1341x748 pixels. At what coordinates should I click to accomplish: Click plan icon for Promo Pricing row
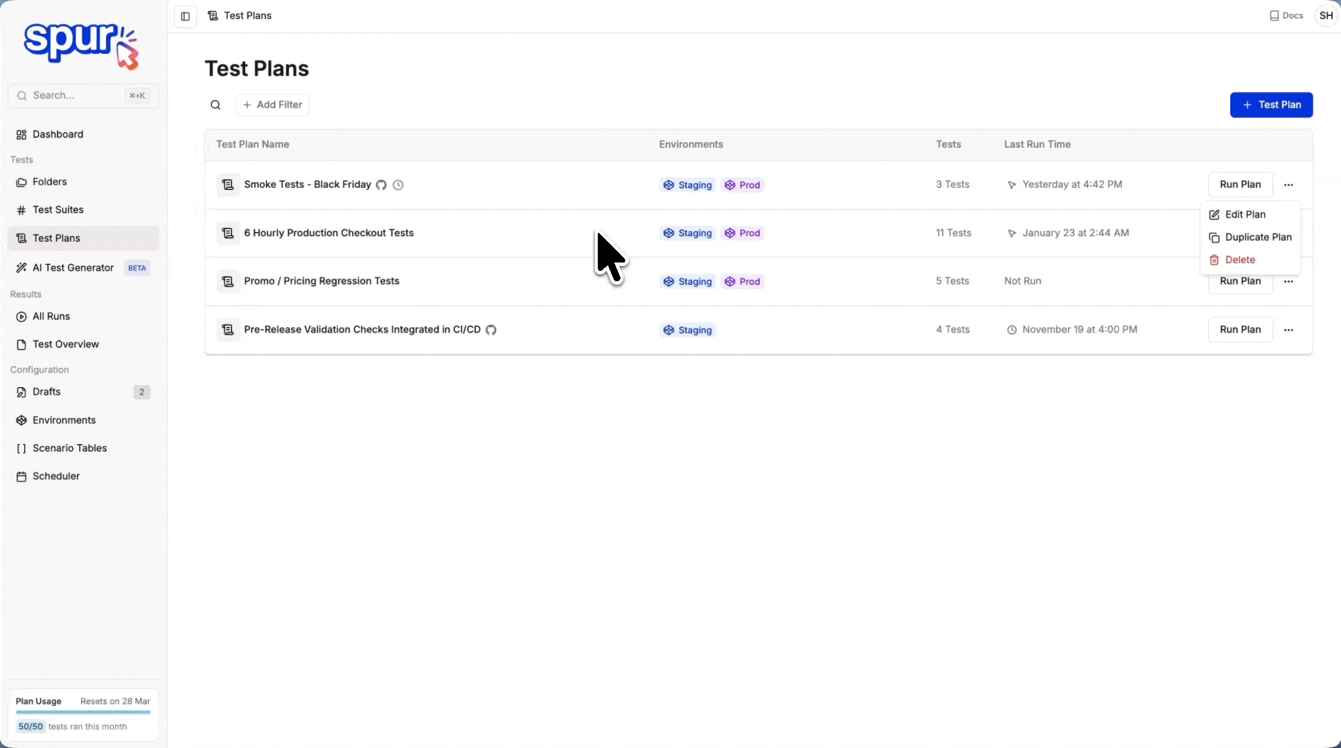click(x=228, y=281)
